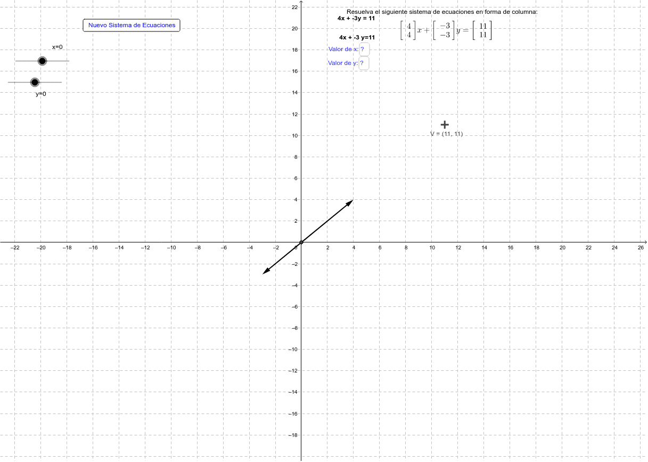This screenshot has height=462, width=648.
Task: Click the vector arrowhead pointing to (-3, -3)
Action: (x=266, y=271)
